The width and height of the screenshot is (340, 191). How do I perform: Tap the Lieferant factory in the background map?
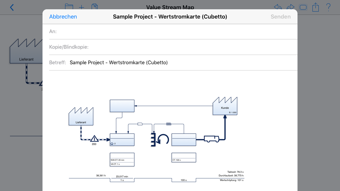click(26, 51)
